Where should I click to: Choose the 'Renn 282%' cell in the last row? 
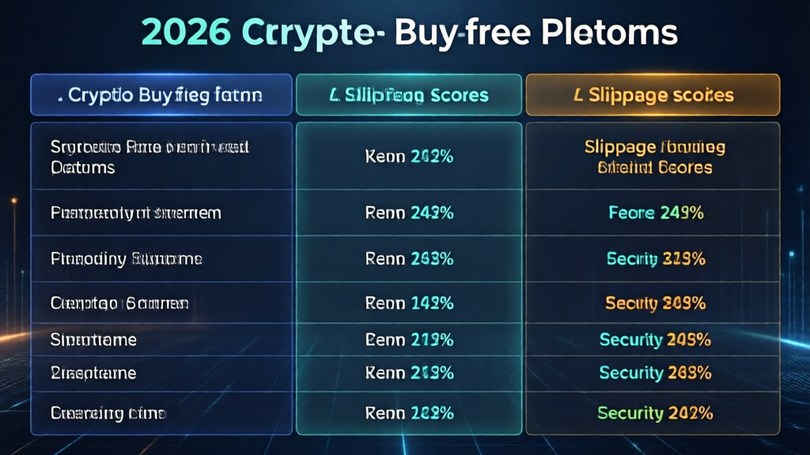point(409,412)
